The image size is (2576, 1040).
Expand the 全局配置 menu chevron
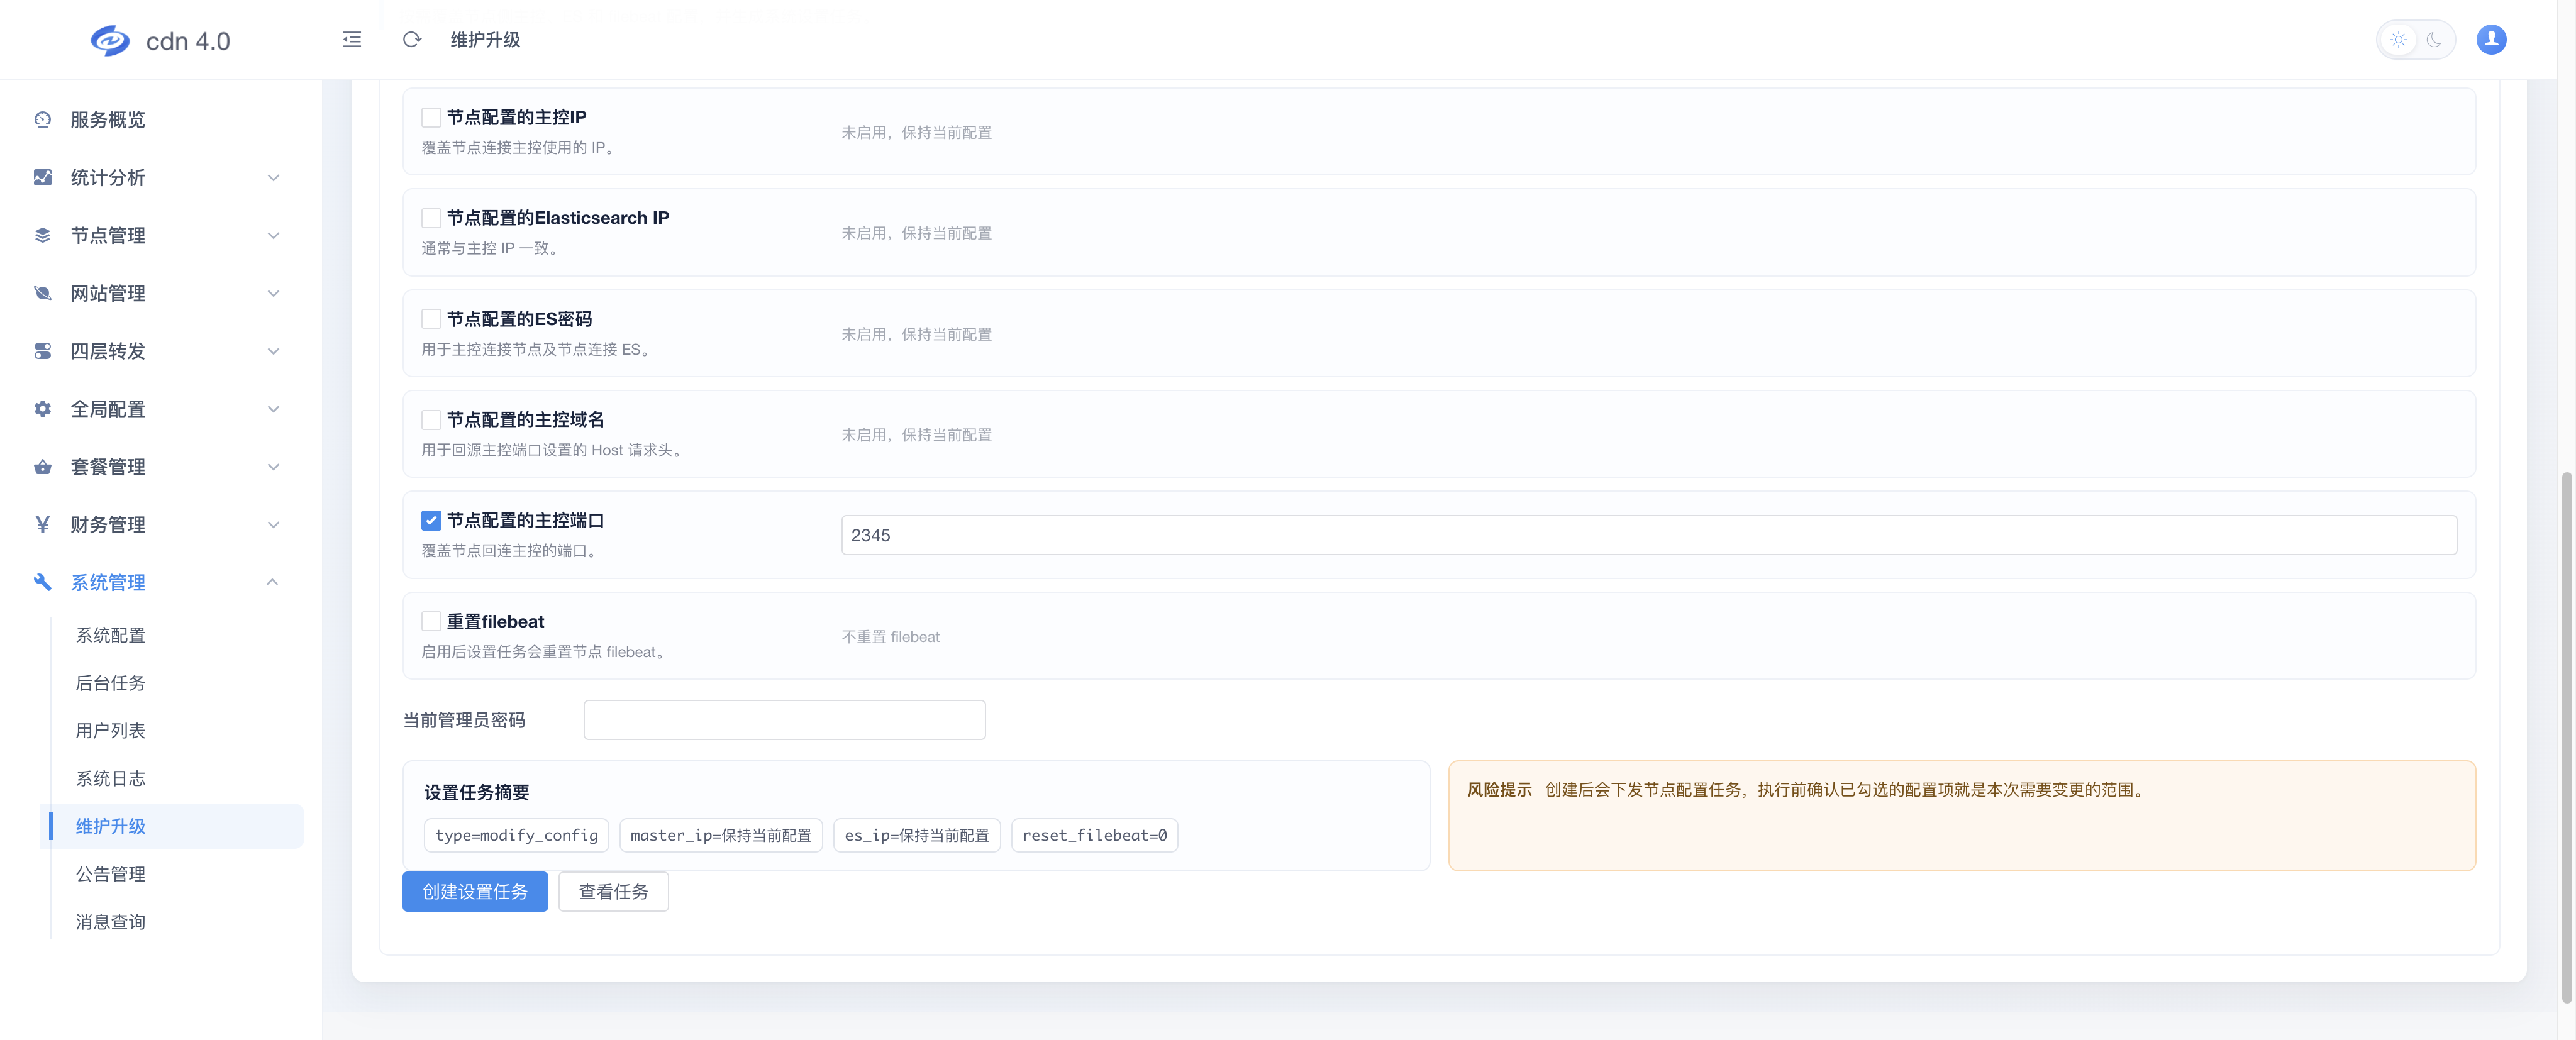(x=273, y=409)
